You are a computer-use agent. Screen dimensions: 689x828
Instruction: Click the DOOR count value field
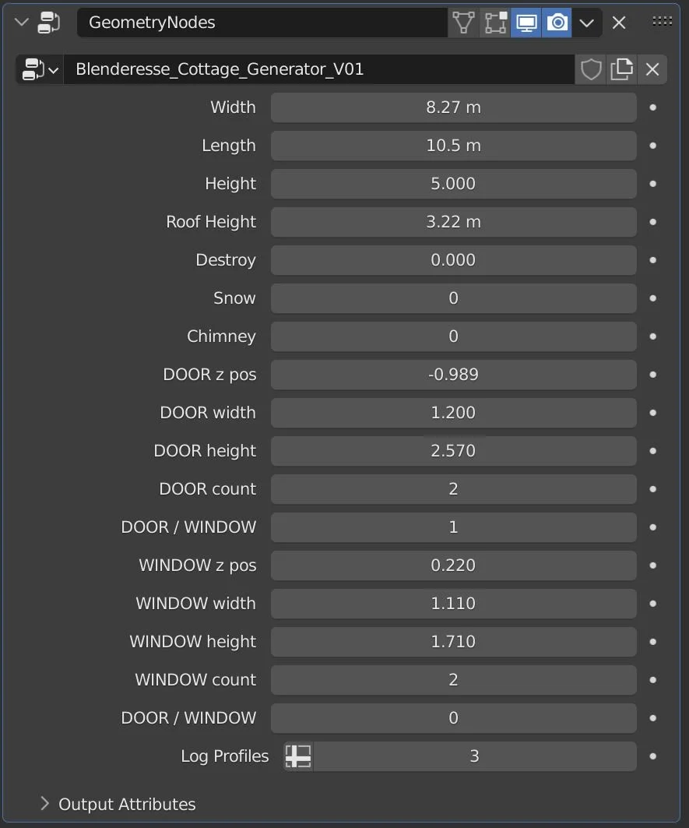[453, 489]
